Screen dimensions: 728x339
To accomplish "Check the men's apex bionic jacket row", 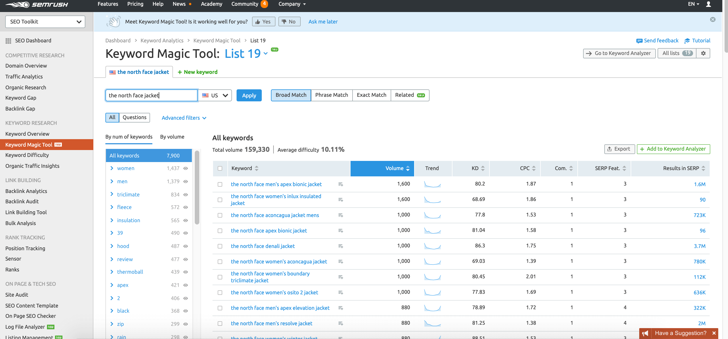I will (220, 184).
